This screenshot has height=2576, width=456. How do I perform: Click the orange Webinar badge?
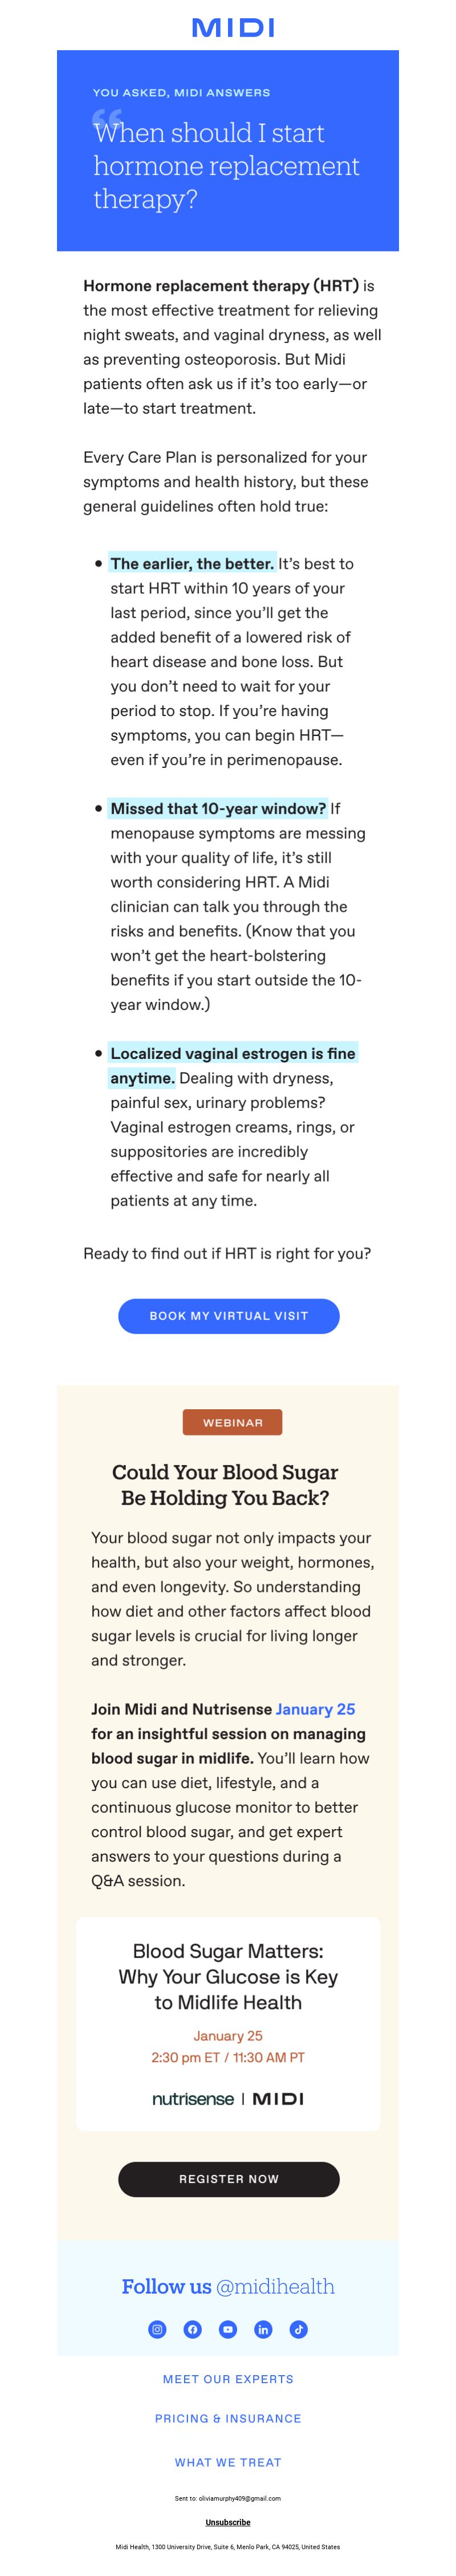[x=233, y=1422]
